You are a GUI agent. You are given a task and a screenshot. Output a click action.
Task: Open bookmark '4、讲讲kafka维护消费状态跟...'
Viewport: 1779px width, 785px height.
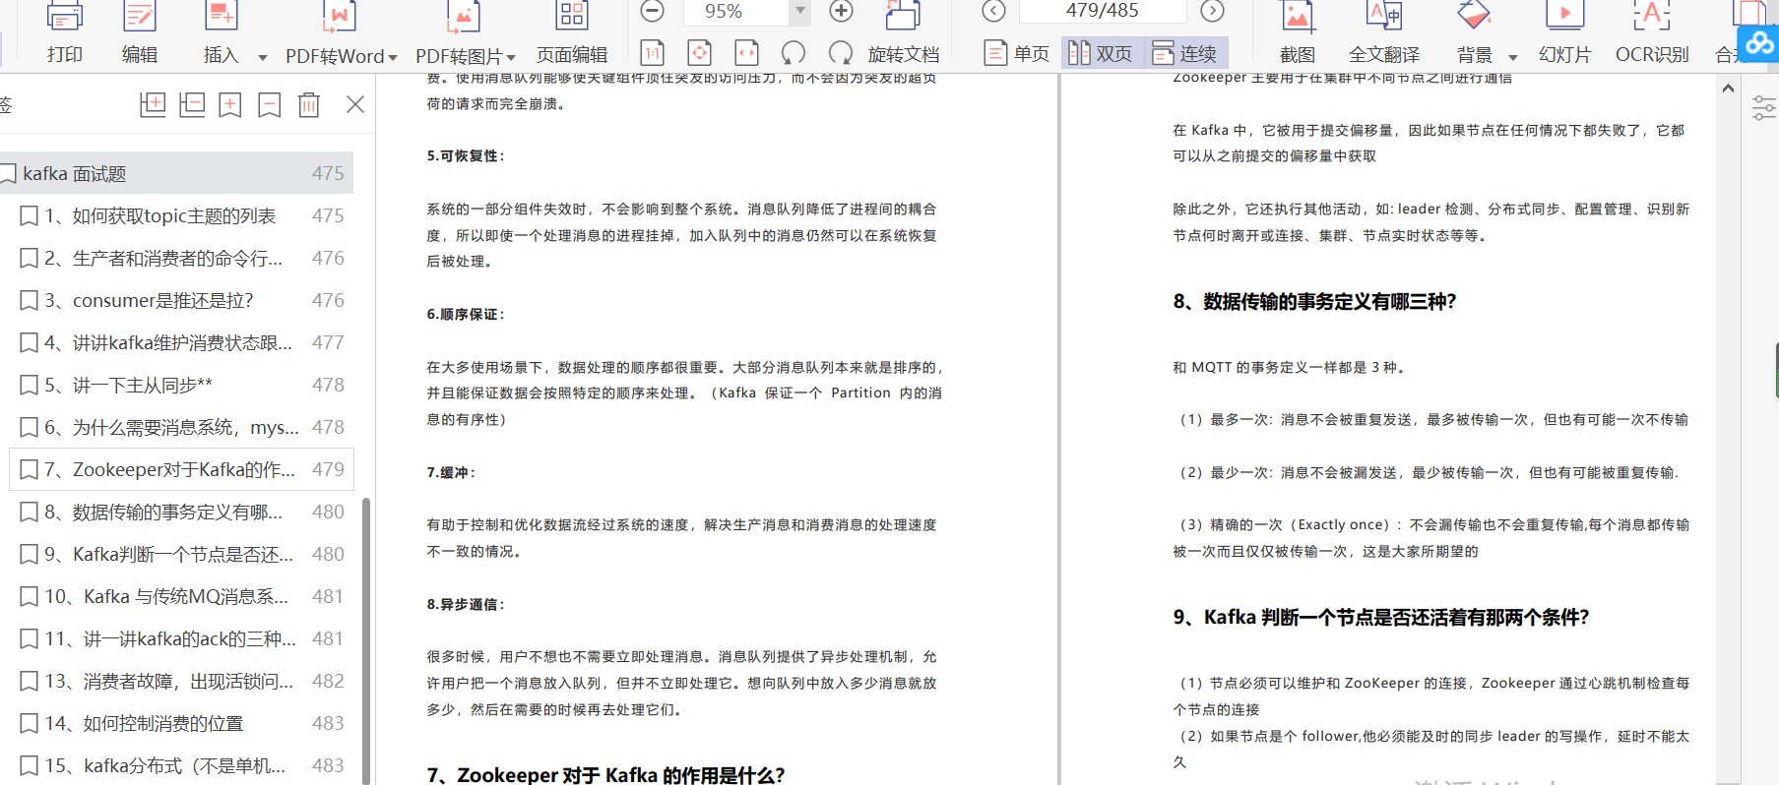click(x=181, y=342)
